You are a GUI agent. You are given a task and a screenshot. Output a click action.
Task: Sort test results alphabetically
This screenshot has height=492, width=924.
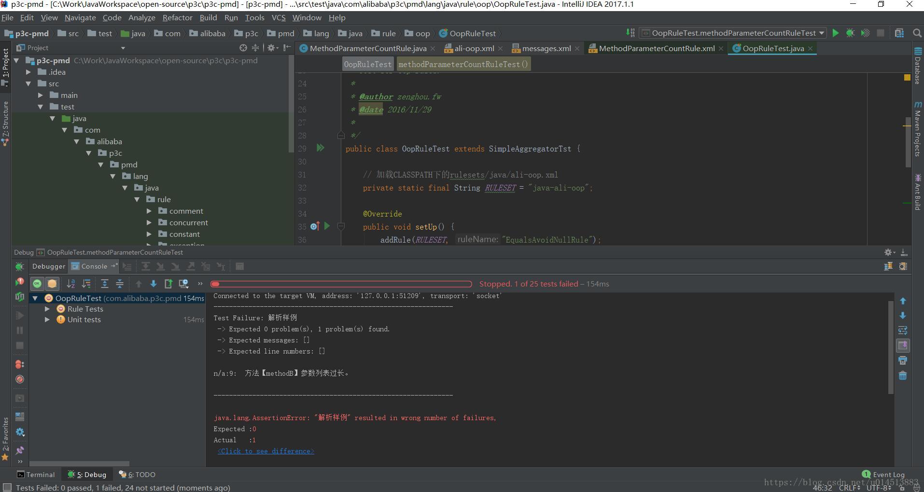pyautogui.click(x=71, y=284)
